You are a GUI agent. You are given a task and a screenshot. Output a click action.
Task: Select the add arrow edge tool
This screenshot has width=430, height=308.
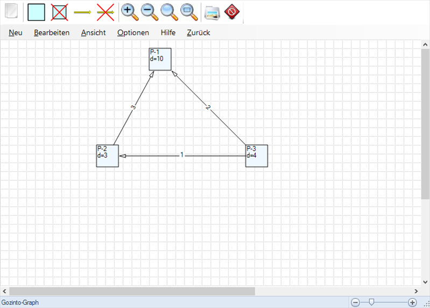(82, 11)
